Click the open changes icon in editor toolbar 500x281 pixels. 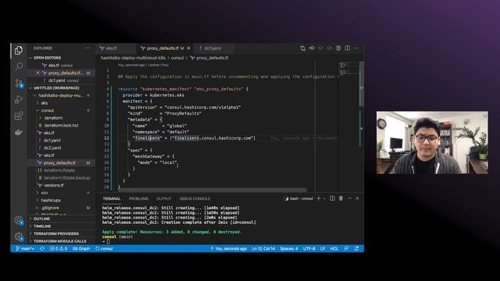click(x=302, y=48)
